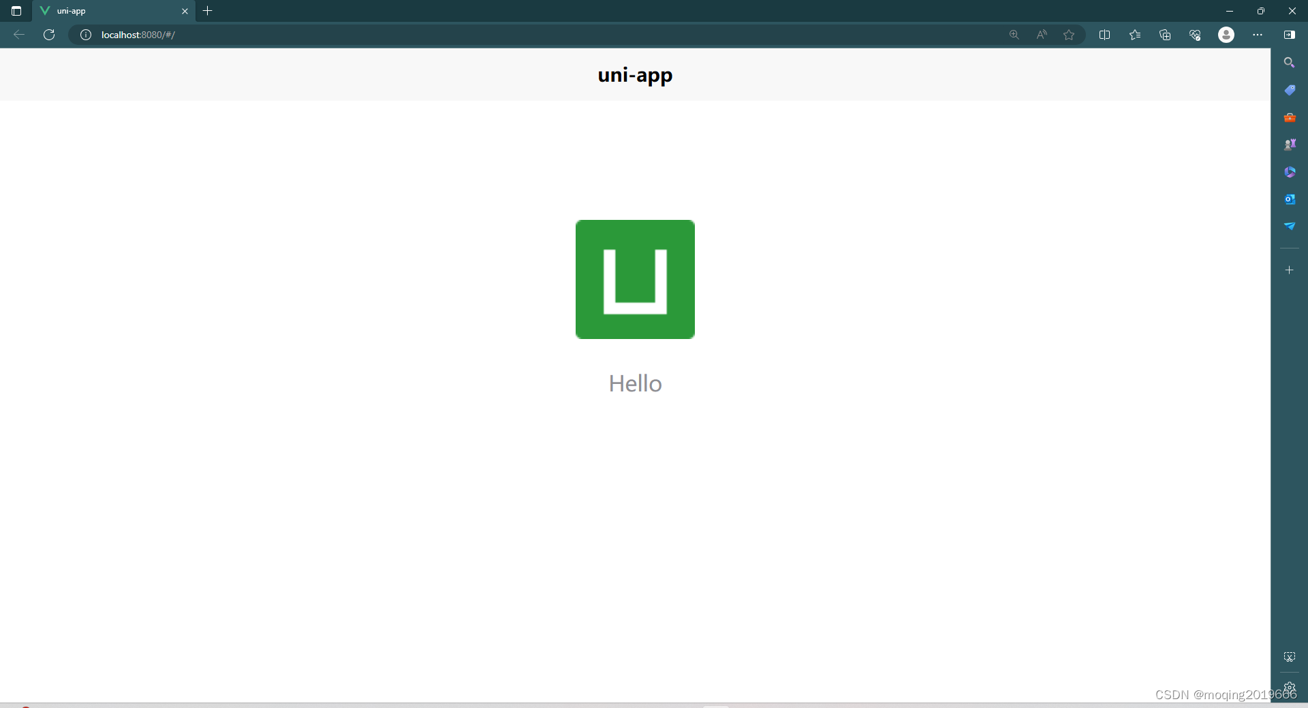This screenshot has height=708, width=1308.
Task: Toggle the Copilot sidebar open
Action: pyautogui.click(x=1290, y=35)
